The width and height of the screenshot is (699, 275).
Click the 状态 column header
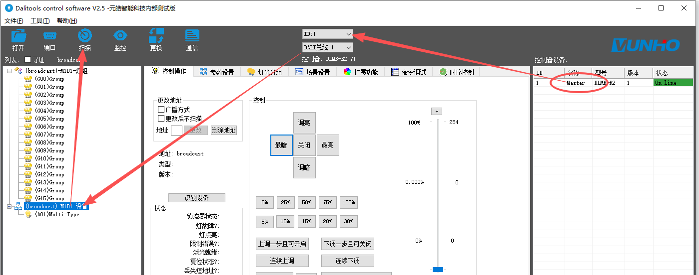pyautogui.click(x=674, y=73)
